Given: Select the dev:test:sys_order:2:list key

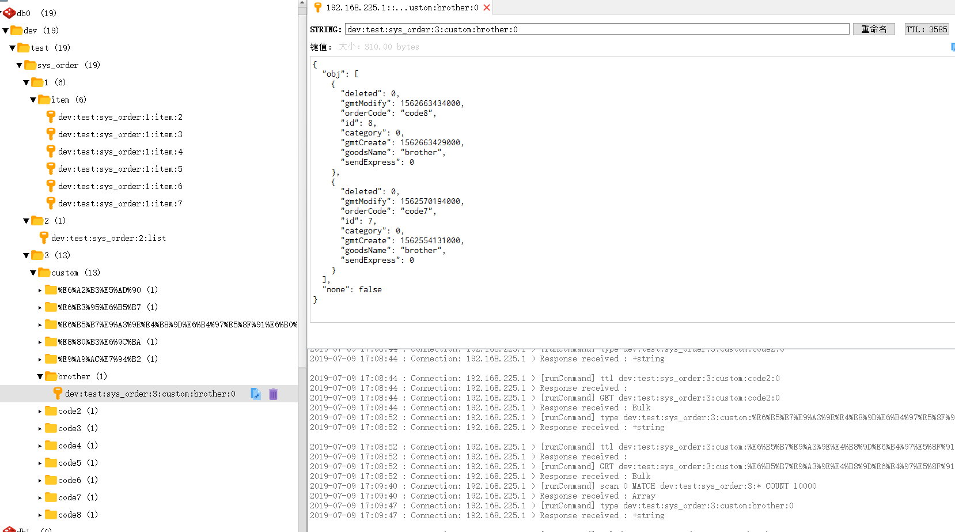Looking at the screenshot, I should tap(109, 238).
